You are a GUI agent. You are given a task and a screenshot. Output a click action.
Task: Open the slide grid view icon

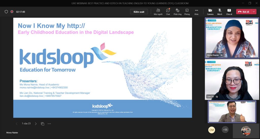[x=42, y=124]
